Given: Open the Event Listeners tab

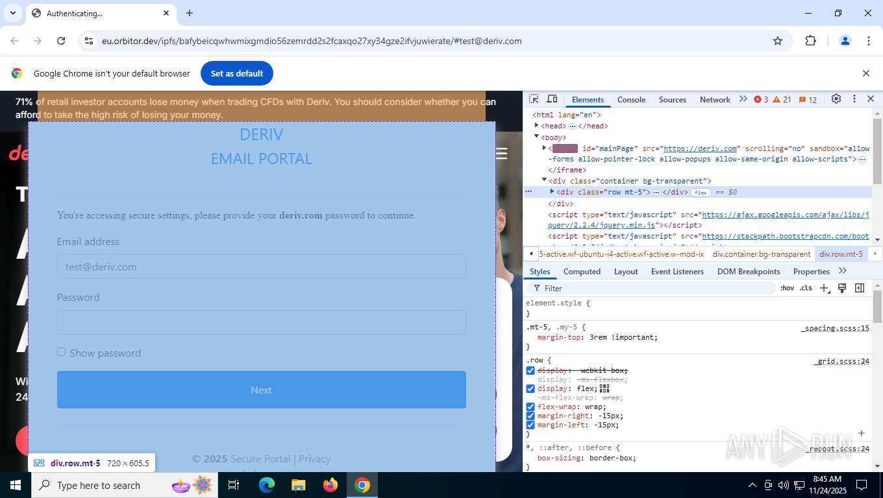Looking at the screenshot, I should (678, 271).
